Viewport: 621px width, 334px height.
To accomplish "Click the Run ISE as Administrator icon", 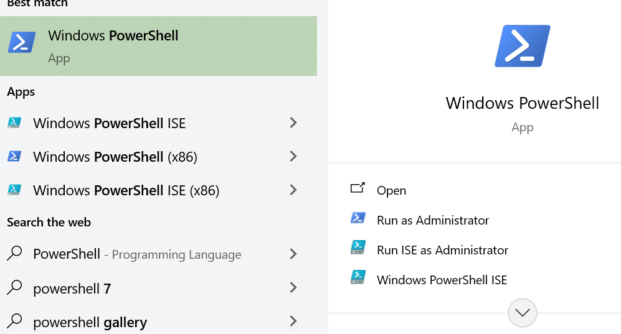I will pyautogui.click(x=358, y=249).
